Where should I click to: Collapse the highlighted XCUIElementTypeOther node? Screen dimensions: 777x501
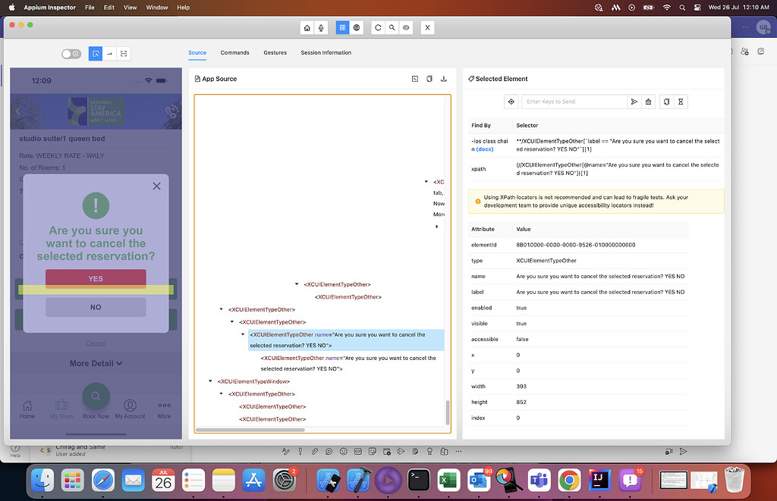[x=241, y=334]
